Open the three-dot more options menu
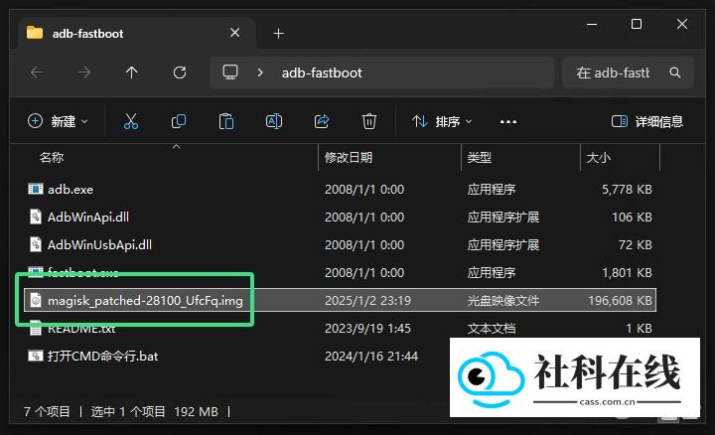The height and width of the screenshot is (435, 715). (x=508, y=122)
